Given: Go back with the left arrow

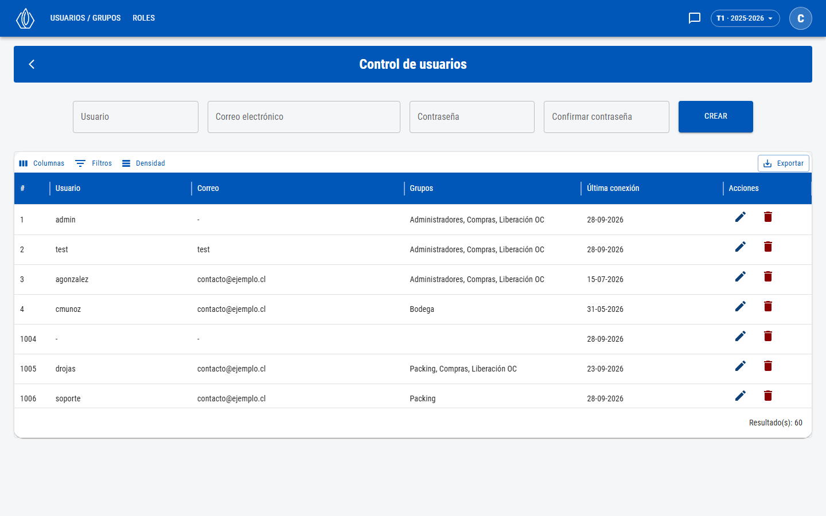Looking at the screenshot, I should pyautogui.click(x=32, y=64).
